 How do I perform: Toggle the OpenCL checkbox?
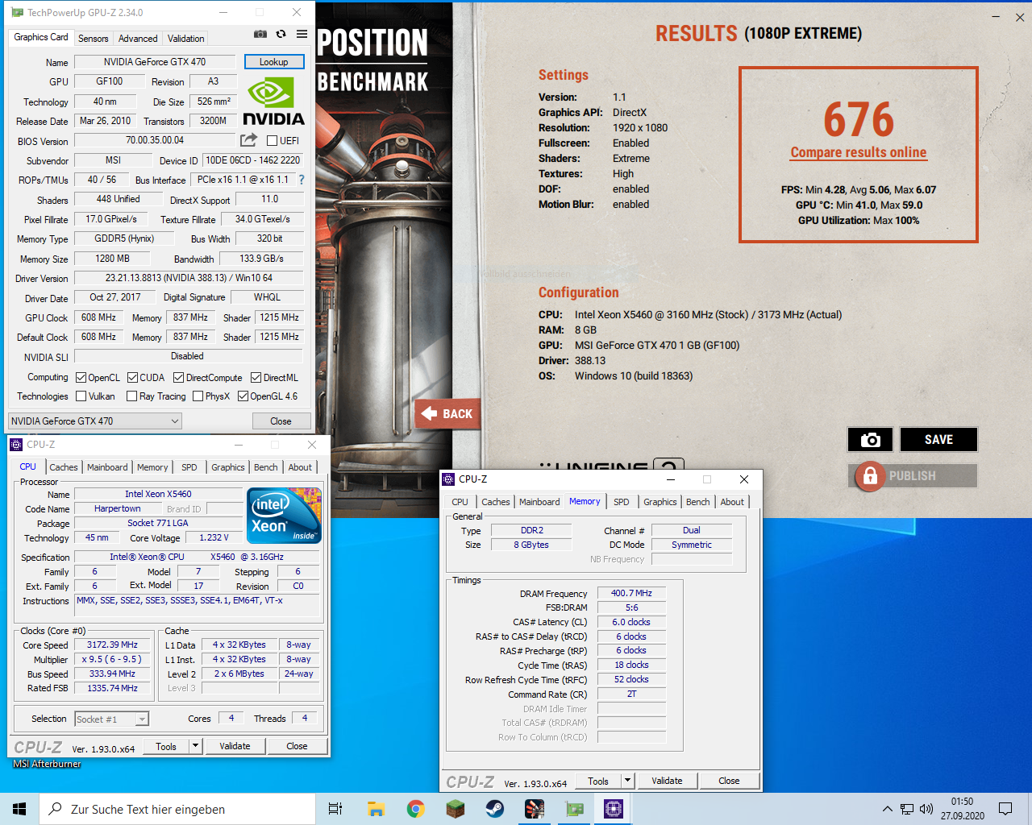click(x=81, y=377)
